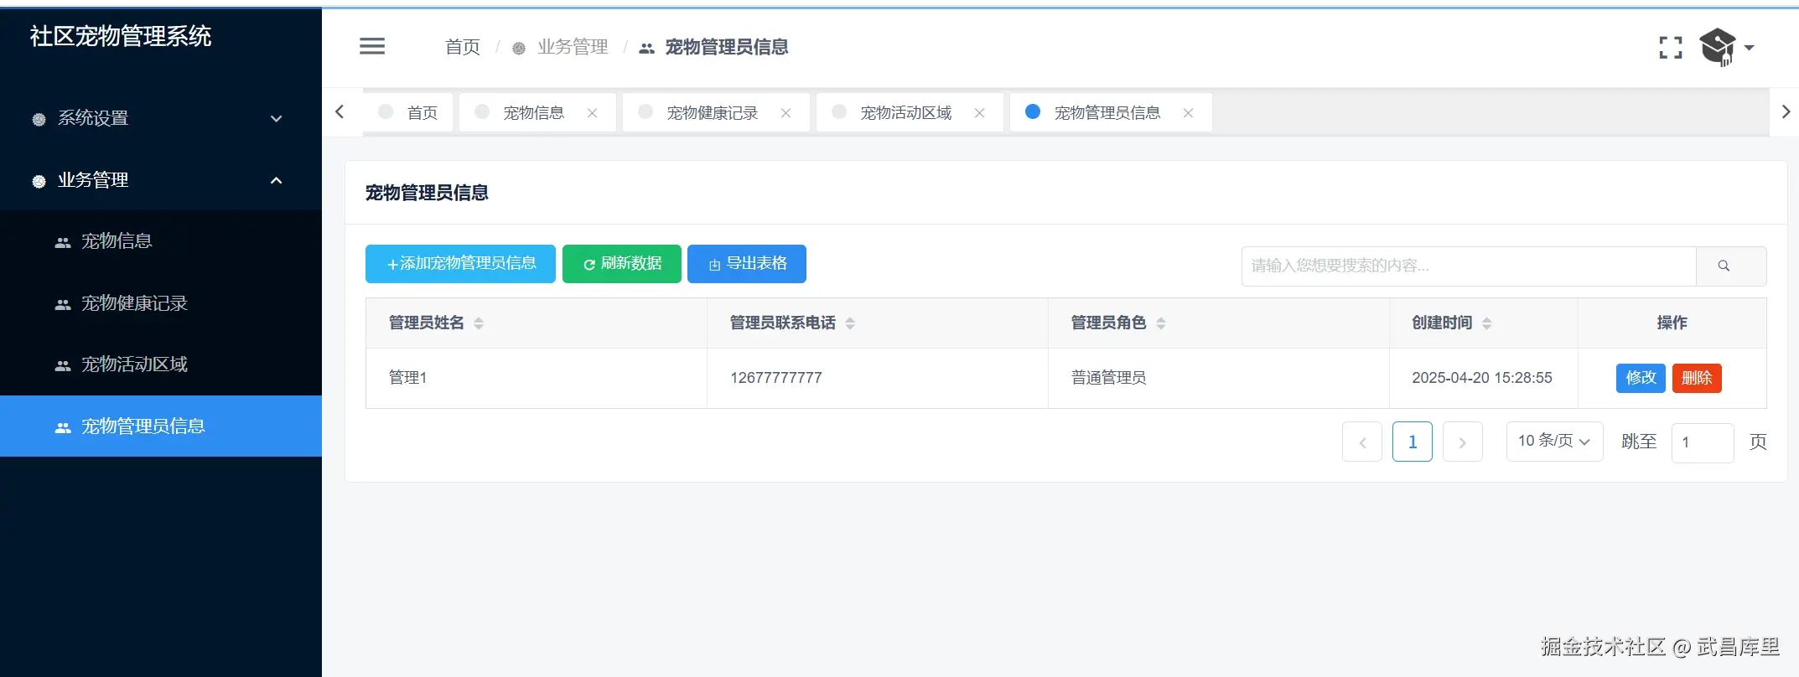1799x677 pixels.
Task: Sort by 管理员角色 column sort icon
Action: pos(1161,323)
